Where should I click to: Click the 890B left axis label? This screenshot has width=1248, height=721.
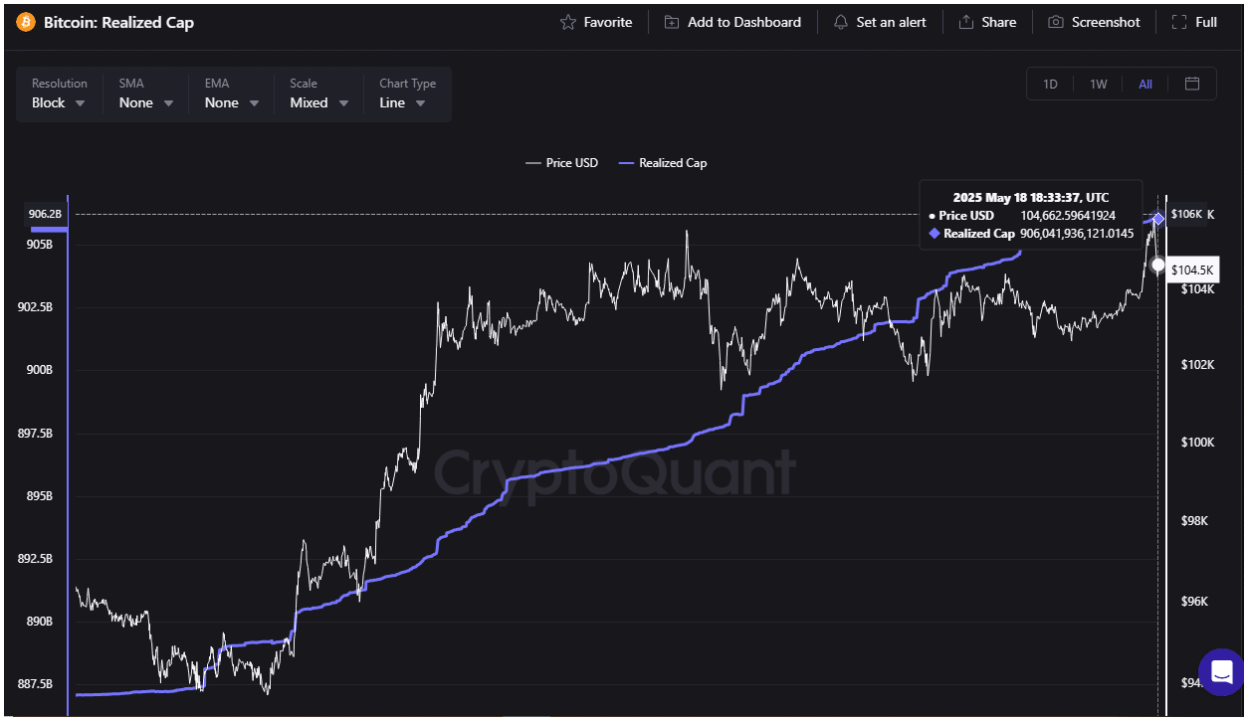tap(40, 623)
